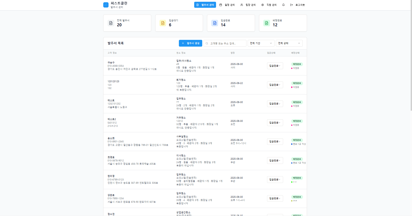
Task: Click the 오후 1시~4시 schedule time
Action: coord(238,200)
